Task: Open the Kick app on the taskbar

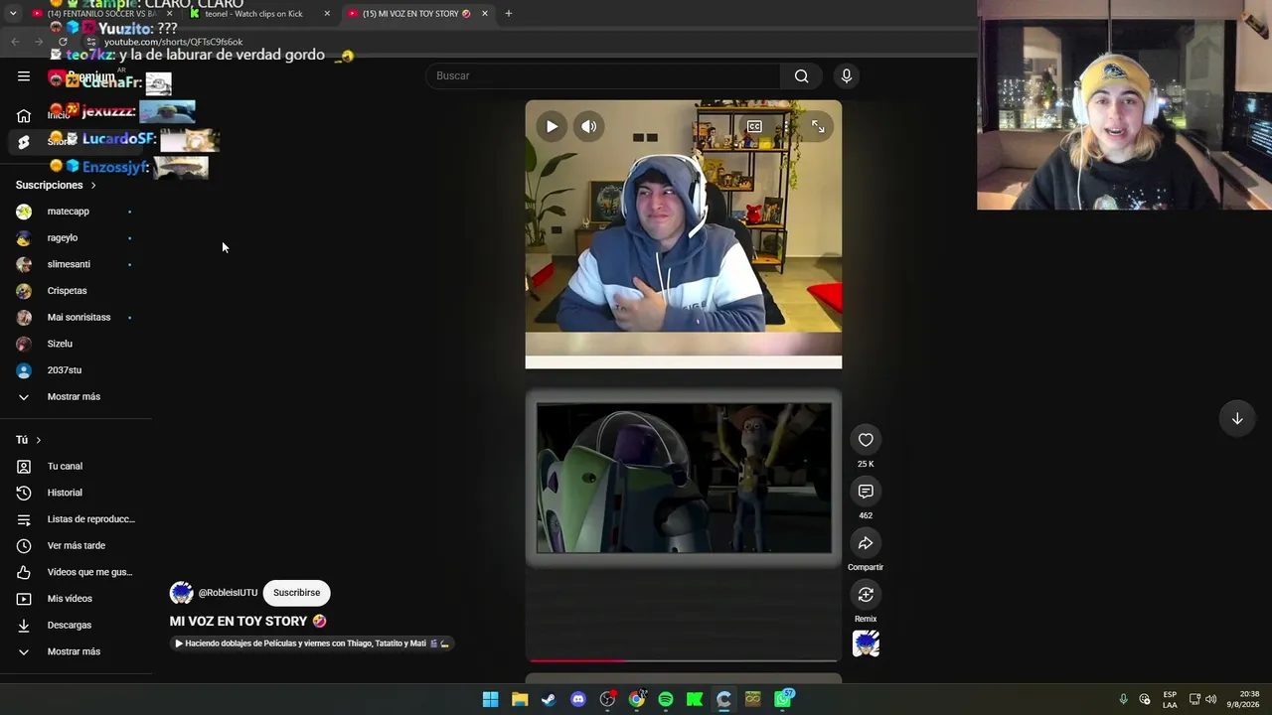Action: [695, 699]
